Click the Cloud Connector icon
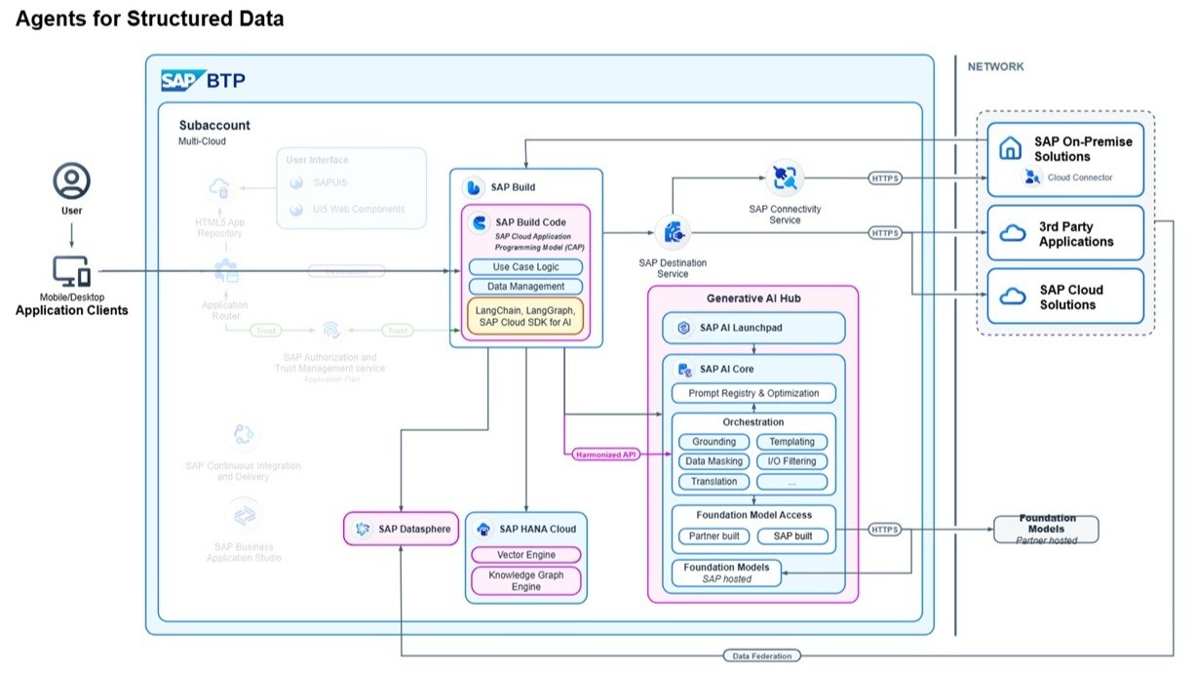Image resolution: width=1196 pixels, height=673 pixels. [x=1032, y=178]
